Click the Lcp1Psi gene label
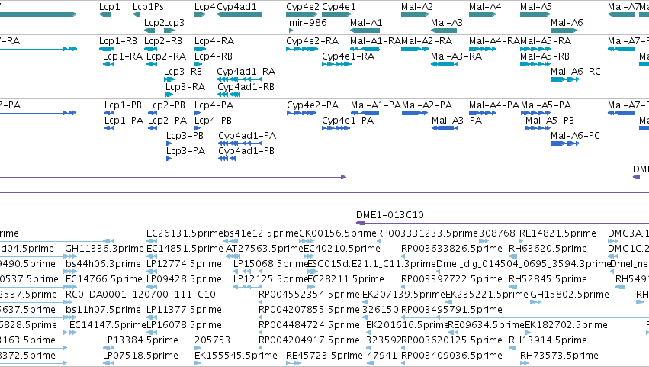The image size is (649, 367). tap(149, 7)
